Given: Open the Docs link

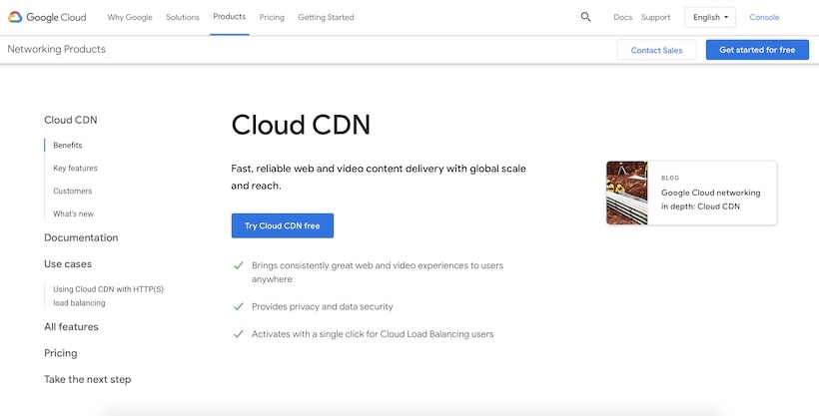Looking at the screenshot, I should (622, 17).
